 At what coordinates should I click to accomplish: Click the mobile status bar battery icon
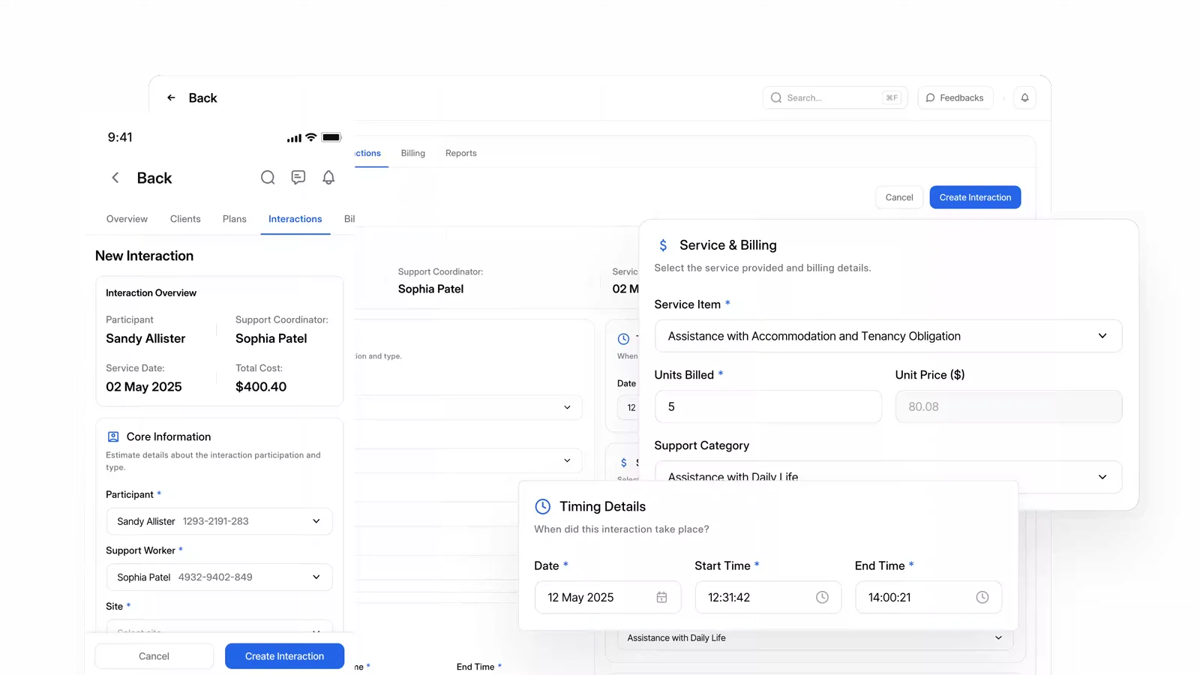tap(331, 137)
